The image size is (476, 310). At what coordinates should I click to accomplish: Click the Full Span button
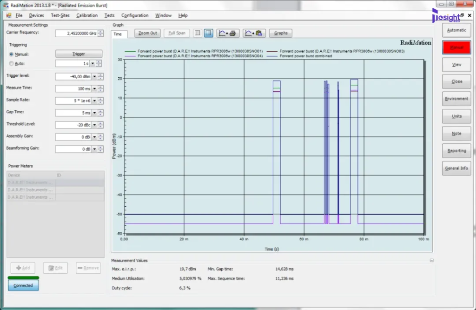[177, 33]
